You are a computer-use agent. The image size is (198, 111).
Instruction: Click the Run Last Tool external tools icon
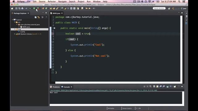point(38,8)
